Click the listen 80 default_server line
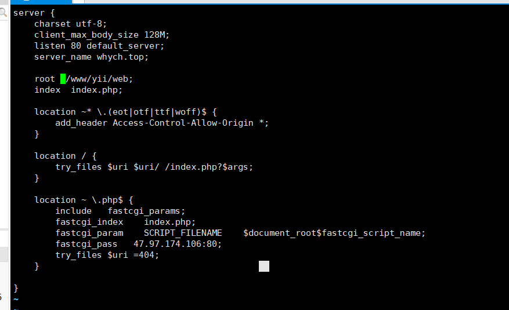The width and height of the screenshot is (509, 310). tap(99, 46)
